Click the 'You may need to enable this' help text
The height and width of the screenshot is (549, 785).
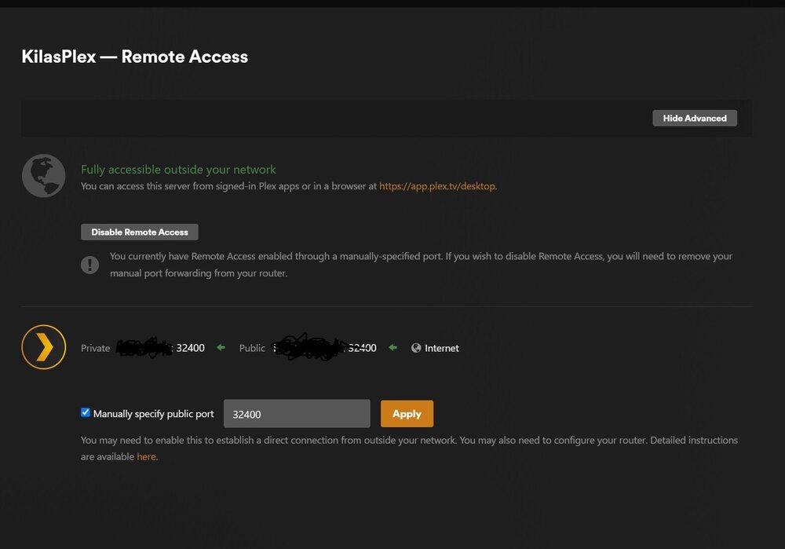click(x=409, y=448)
